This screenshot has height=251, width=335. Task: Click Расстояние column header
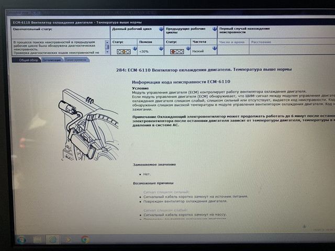(261, 42)
